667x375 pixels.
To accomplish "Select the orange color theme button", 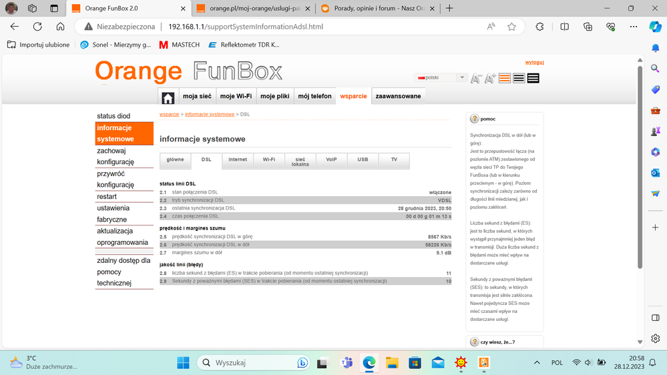I will (505, 78).
